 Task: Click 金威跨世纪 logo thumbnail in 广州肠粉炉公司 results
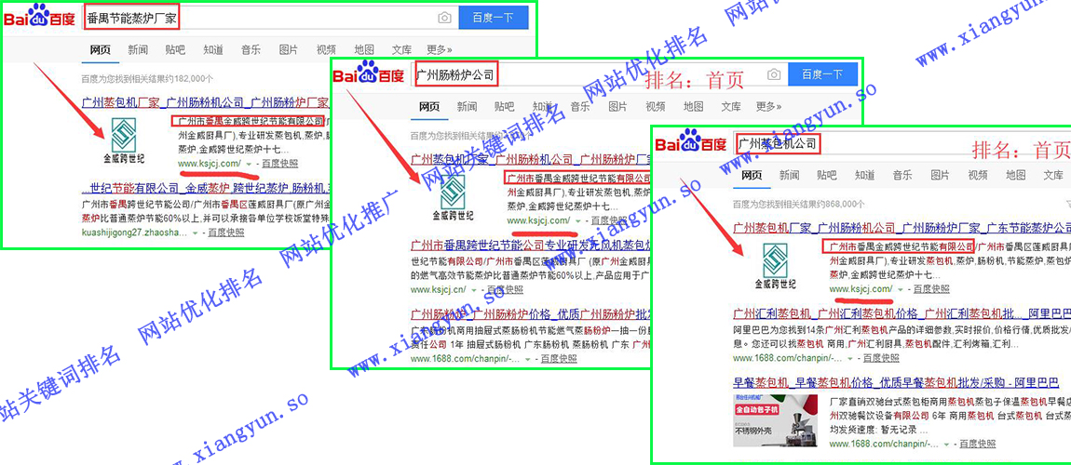453,198
